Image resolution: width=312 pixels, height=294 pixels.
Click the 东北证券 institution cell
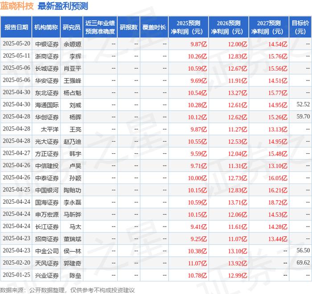coord(47,93)
